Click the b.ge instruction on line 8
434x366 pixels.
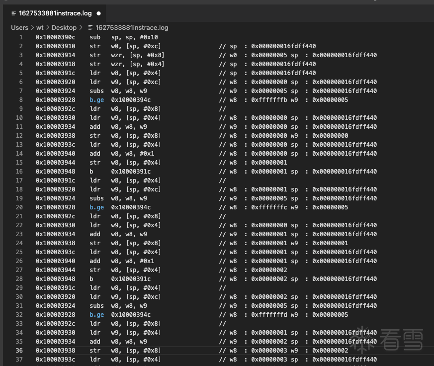point(96,99)
